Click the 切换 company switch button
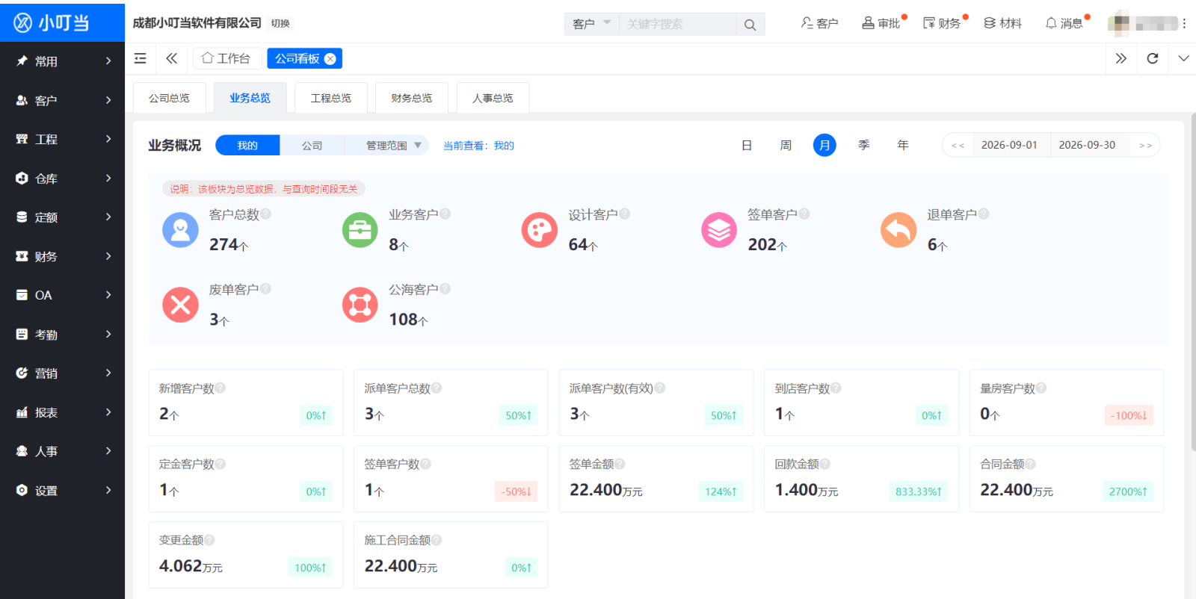This screenshot has width=1196, height=599. click(280, 24)
